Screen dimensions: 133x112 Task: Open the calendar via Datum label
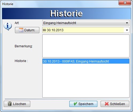pyautogui.click(x=30, y=30)
